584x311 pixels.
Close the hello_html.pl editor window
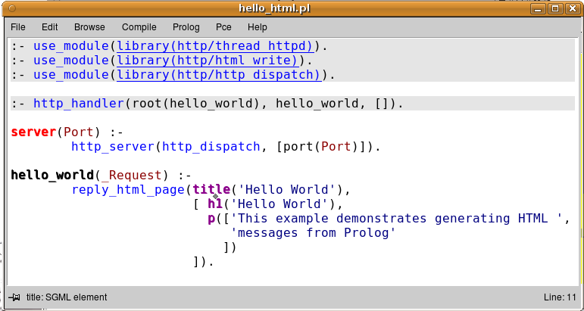[570, 8]
